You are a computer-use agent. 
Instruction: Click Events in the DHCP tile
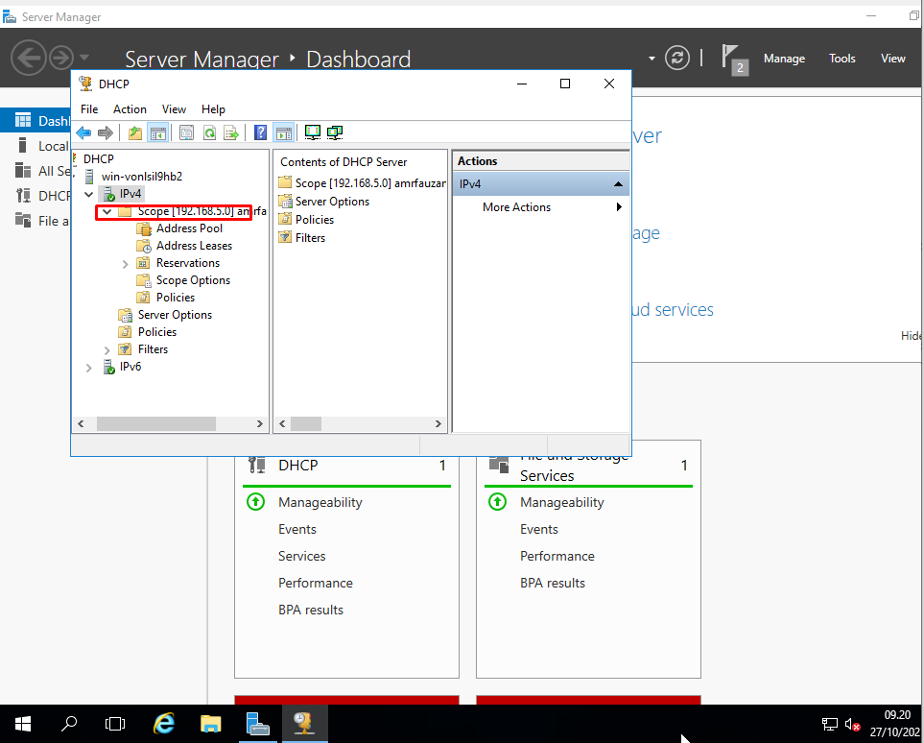(297, 529)
